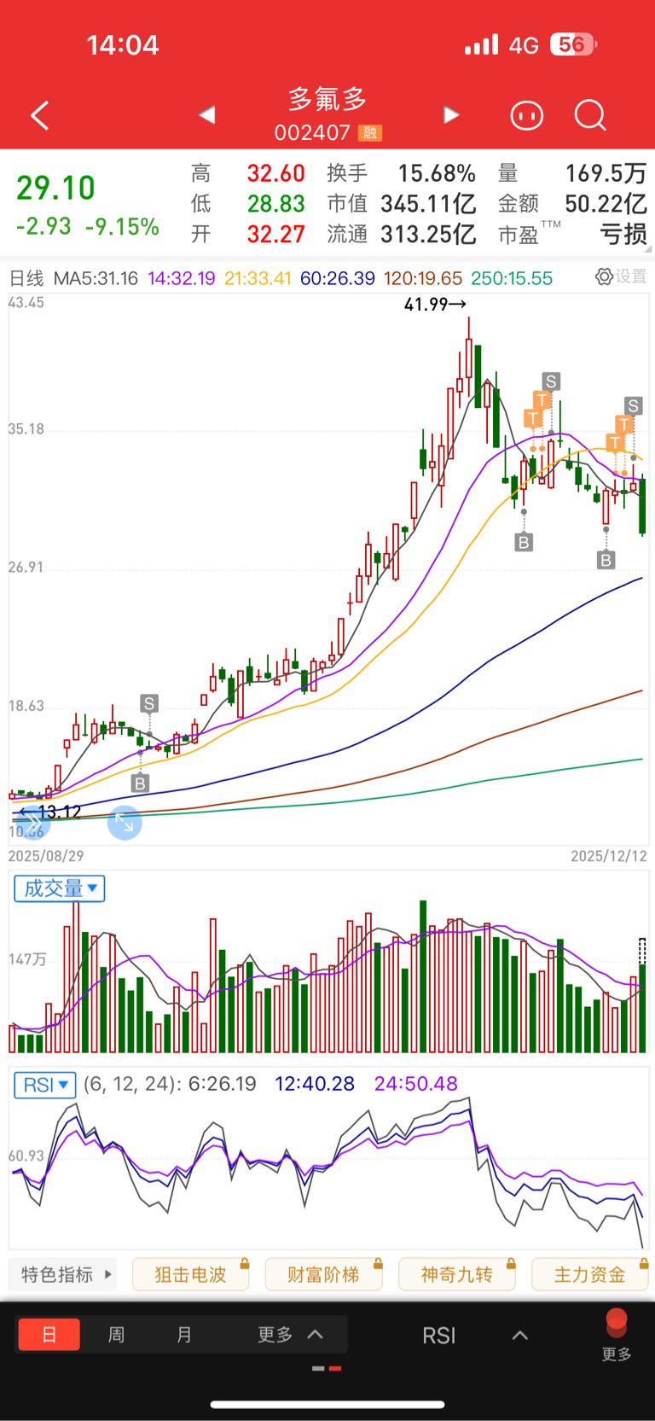
Task: Go to next stock with right triangle
Action: pos(451,114)
